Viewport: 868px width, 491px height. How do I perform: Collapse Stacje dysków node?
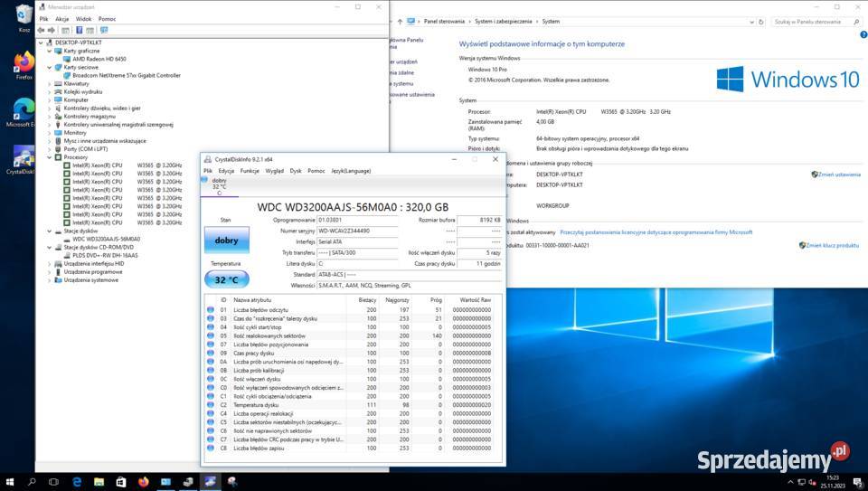tap(49, 231)
